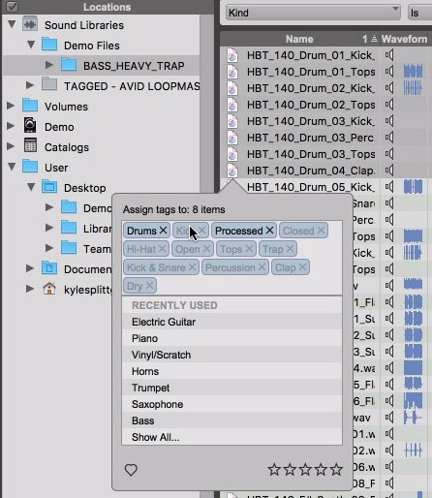Remove the Dry tag
Viewport: 432px width, 498px height.
click(149, 286)
